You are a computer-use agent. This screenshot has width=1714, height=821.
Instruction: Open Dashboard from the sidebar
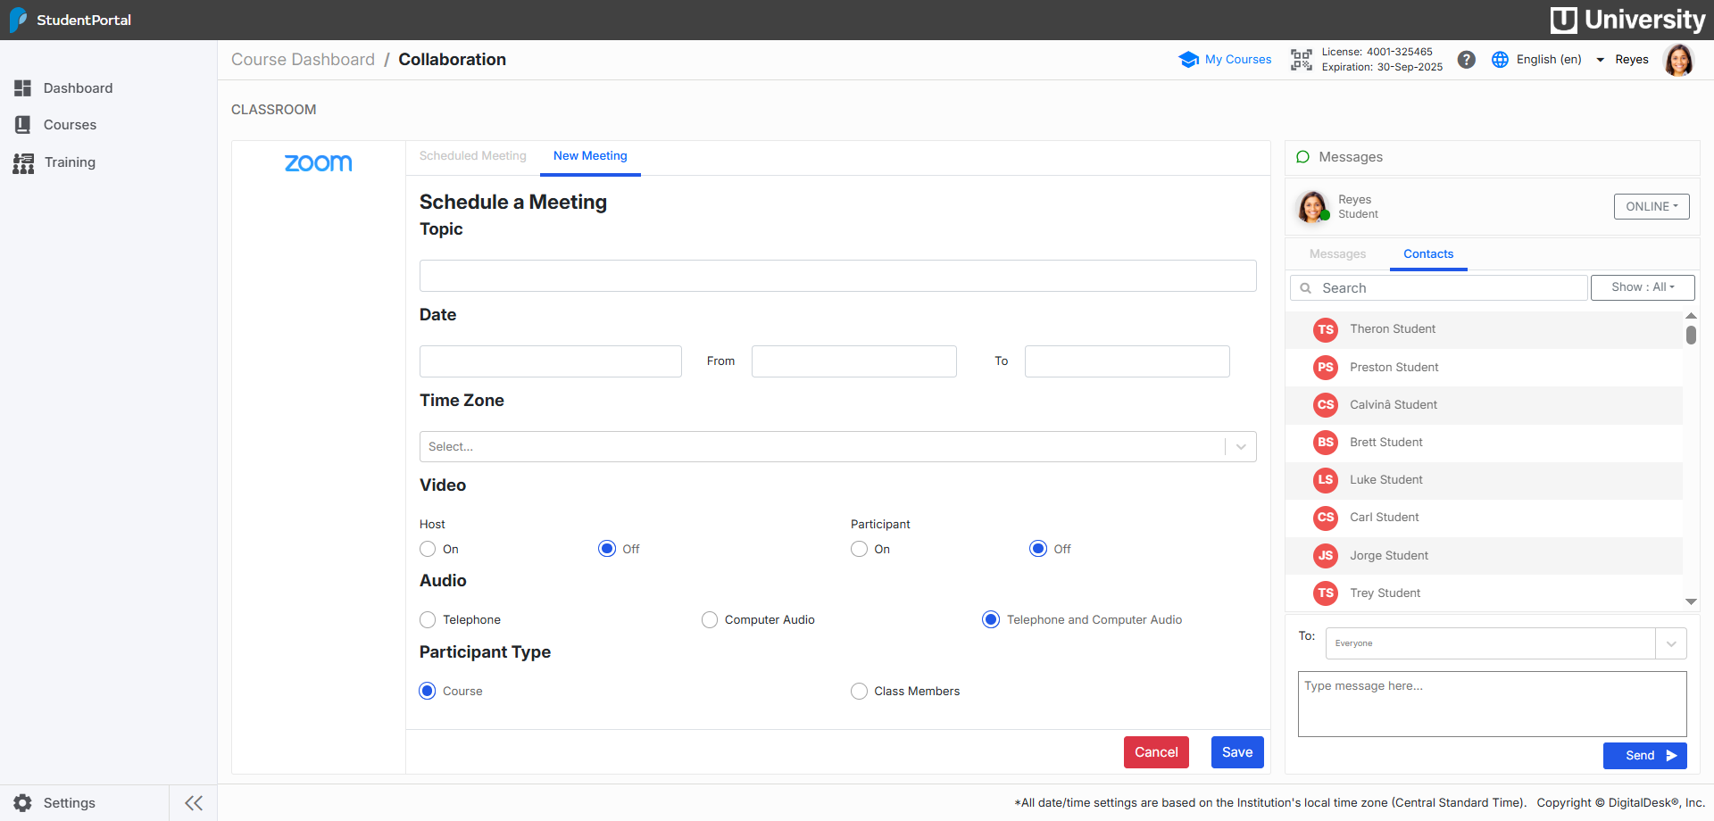click(x=78, y=87)
